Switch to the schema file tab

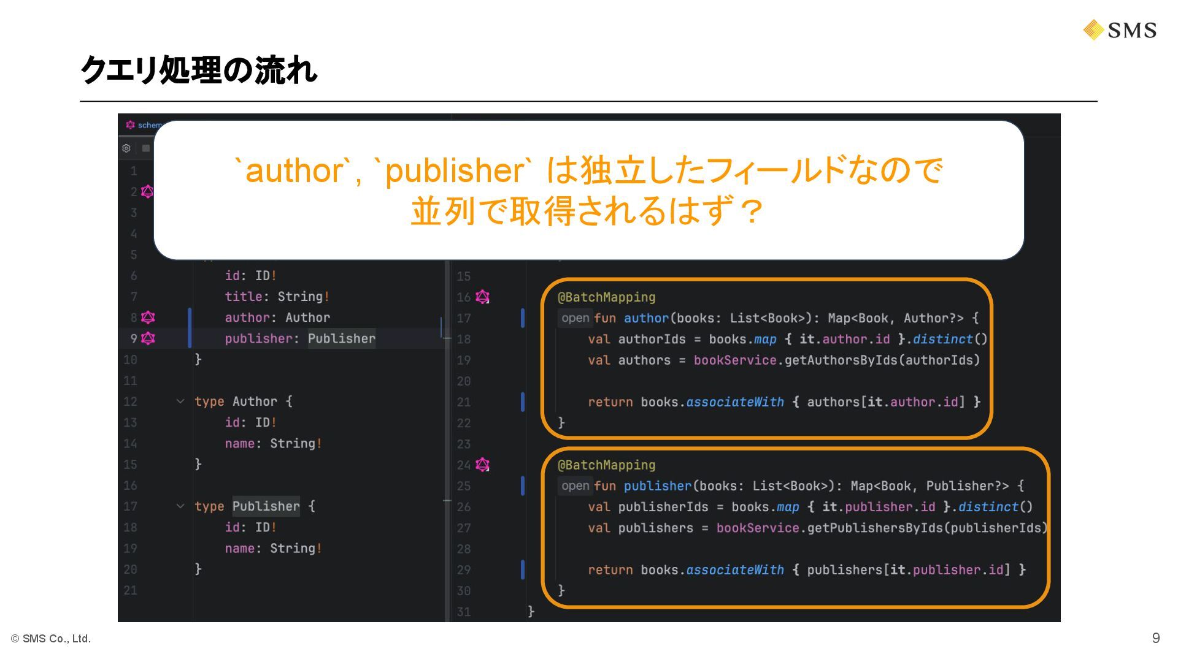(144, 125)
